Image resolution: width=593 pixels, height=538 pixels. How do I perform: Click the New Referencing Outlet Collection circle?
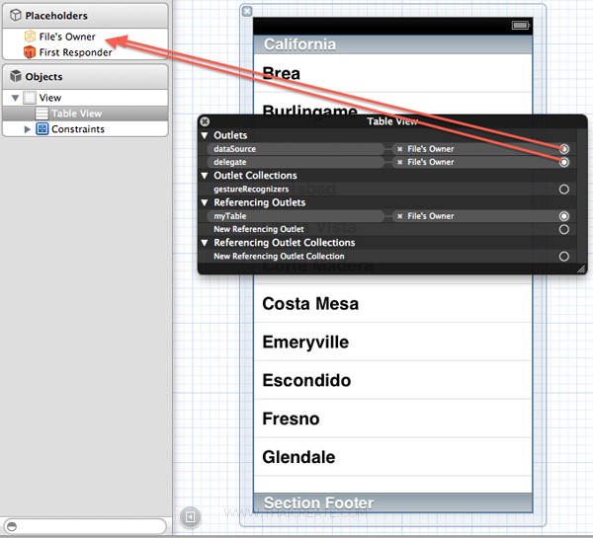[x=564, y=257]
